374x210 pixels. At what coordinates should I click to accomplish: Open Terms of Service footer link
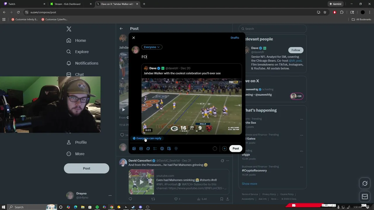tap(250, 194)
